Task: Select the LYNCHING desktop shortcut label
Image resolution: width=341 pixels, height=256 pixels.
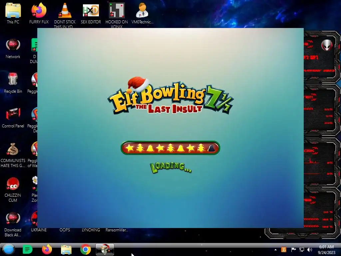Action: (x=91, y=230)
